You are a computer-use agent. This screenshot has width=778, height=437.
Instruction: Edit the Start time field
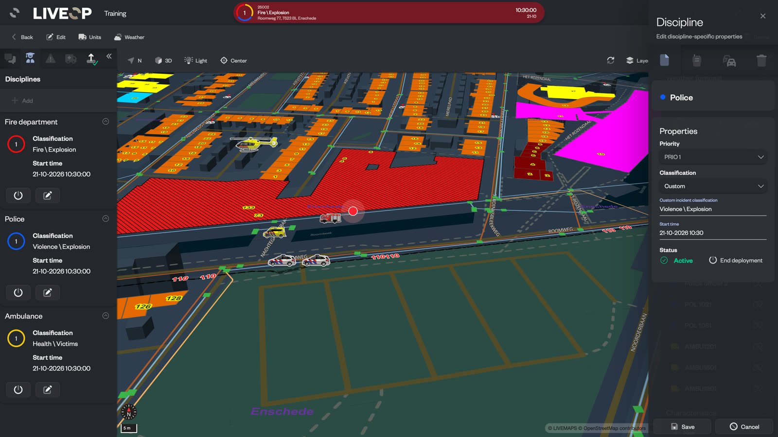pos(713,233)
